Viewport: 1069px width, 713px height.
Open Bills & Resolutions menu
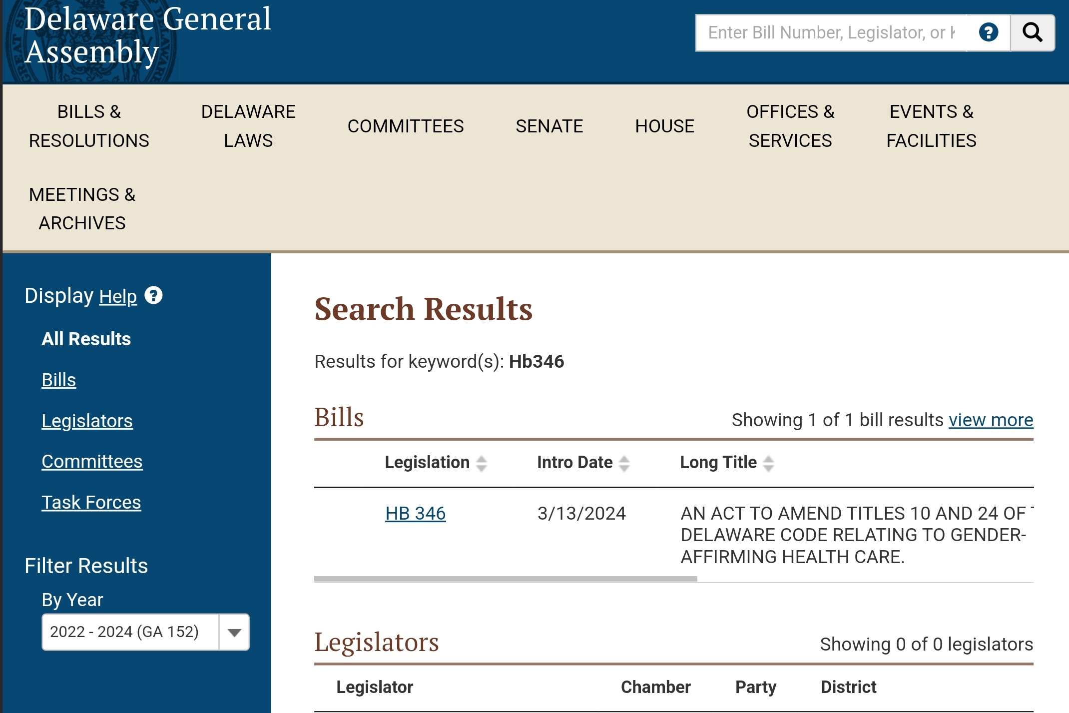[89, 126]
